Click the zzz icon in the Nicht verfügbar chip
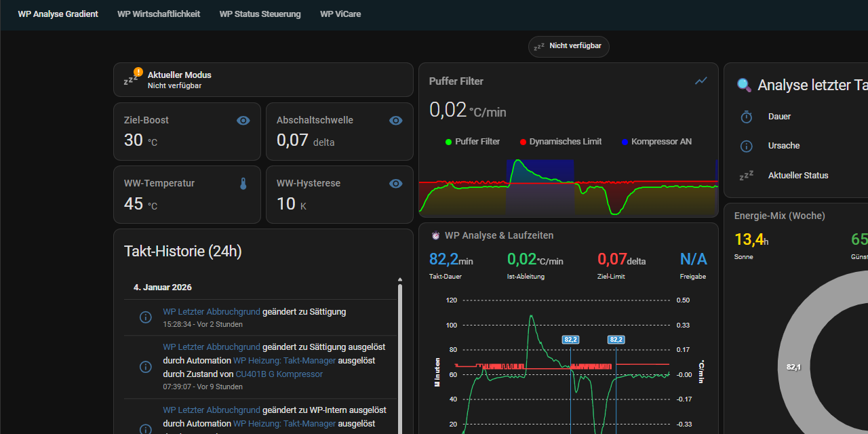 click(x=539, y=46)
